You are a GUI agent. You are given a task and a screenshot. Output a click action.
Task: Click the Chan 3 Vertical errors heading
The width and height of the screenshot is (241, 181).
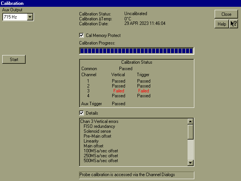tap(99, 121)
